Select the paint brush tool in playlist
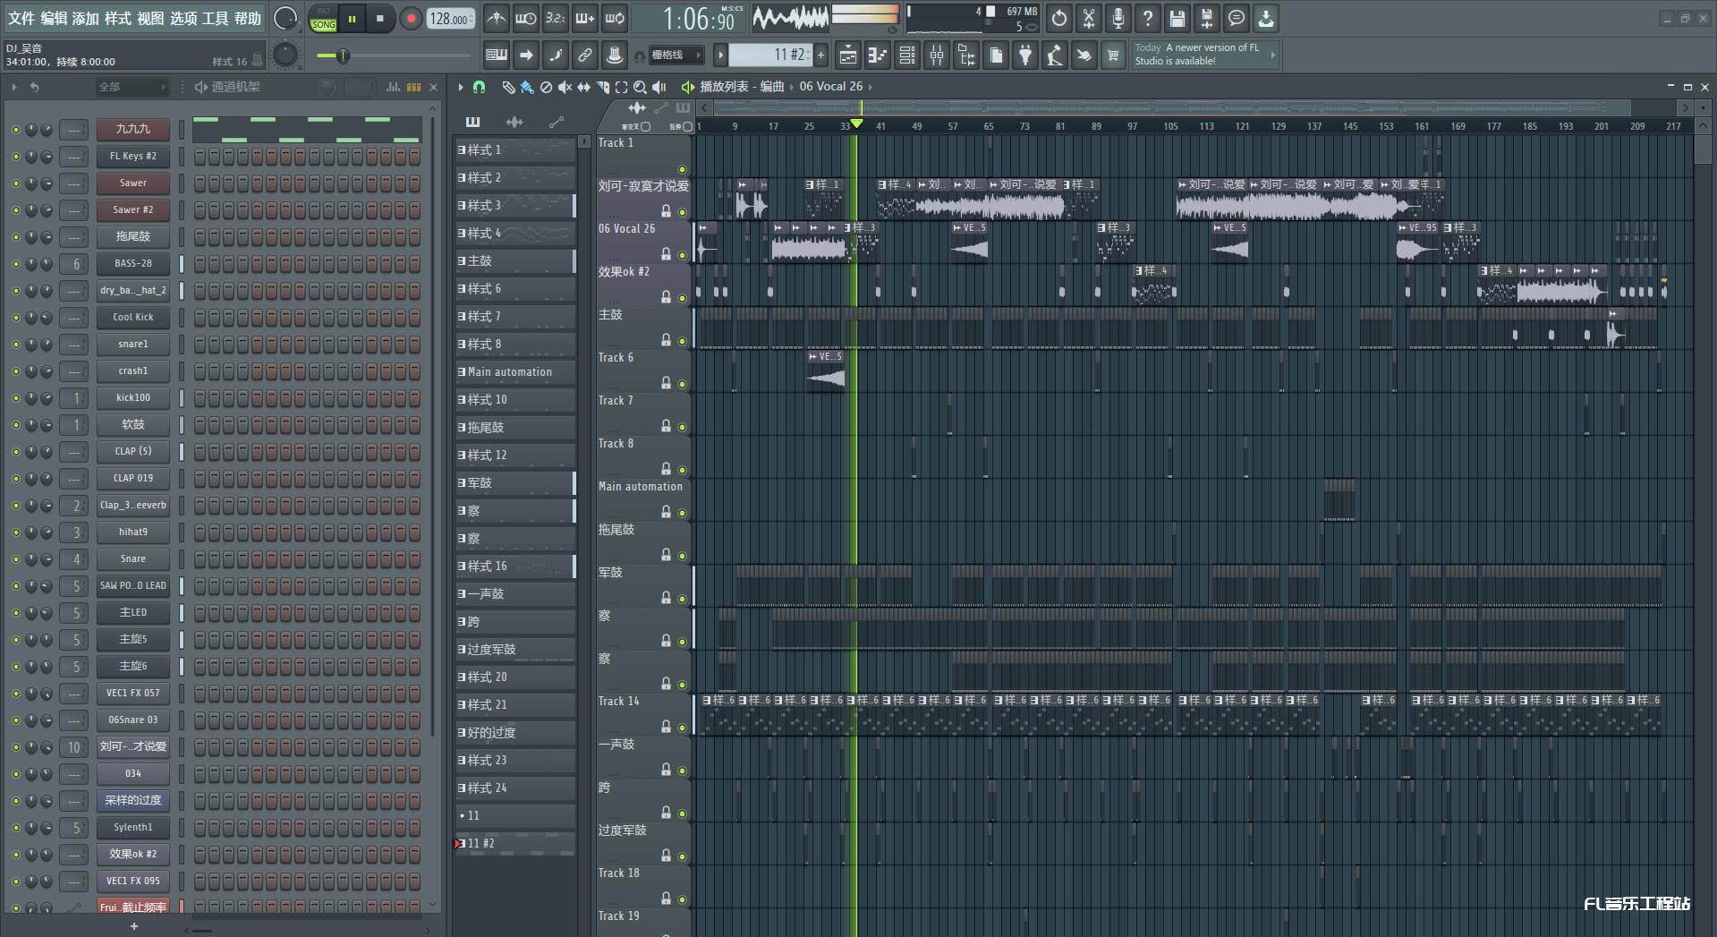Viewport: 1717px width, 937px height. click(x=527, y=87)
